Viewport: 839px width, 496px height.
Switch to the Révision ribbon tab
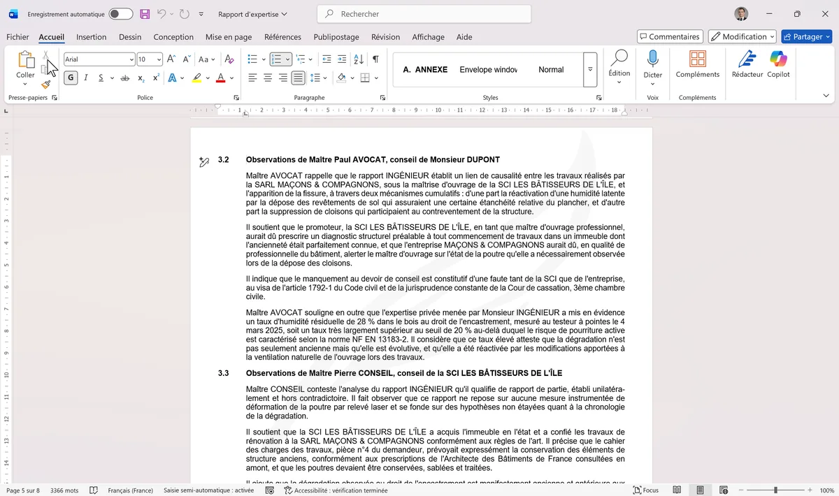click(385, 37)
